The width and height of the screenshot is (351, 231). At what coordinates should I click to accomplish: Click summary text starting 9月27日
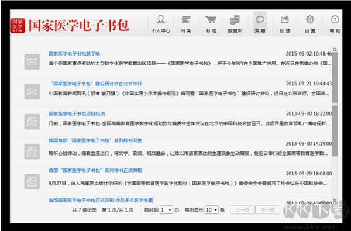point(188,184)
